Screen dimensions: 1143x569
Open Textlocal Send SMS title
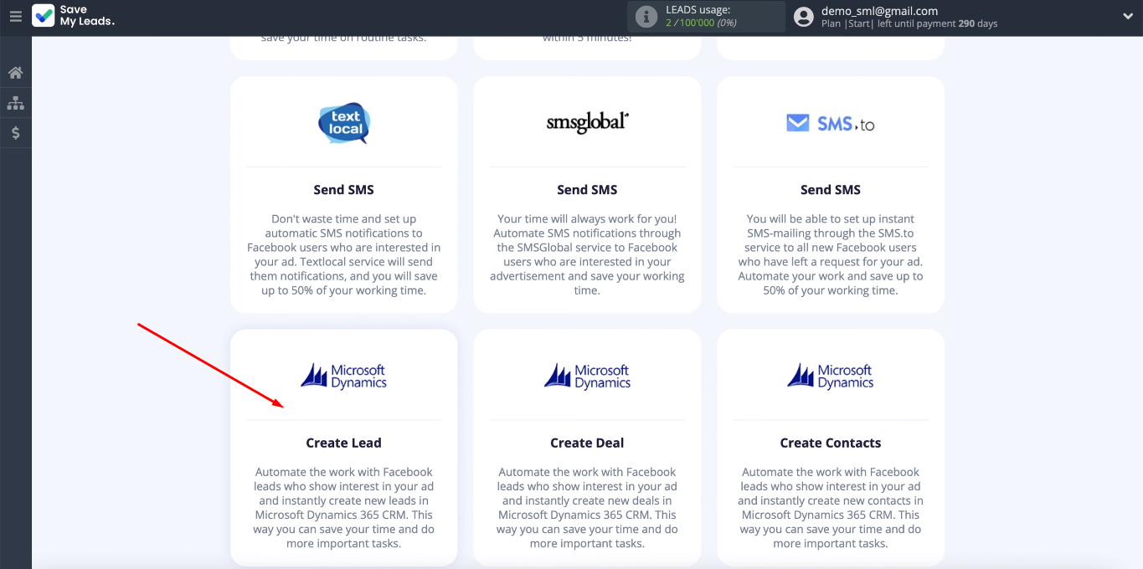pyautogui.click(x=344, y=190)
